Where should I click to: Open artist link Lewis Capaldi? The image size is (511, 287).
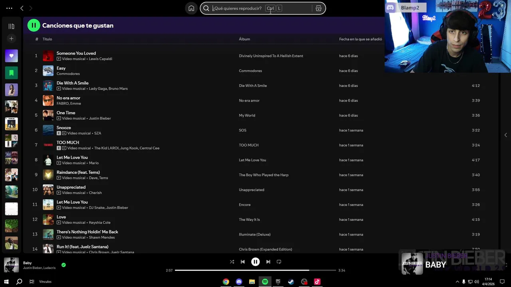(x=101, y=59)
